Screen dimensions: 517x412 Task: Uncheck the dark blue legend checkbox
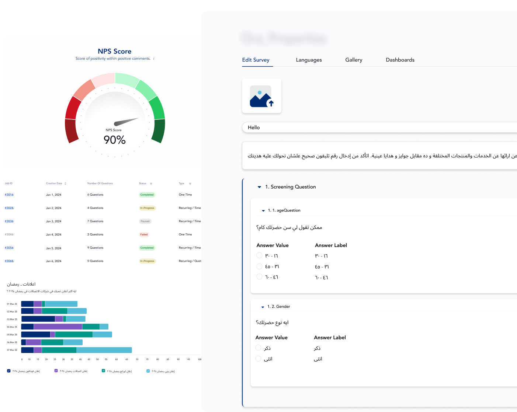[x=9, y=371]
